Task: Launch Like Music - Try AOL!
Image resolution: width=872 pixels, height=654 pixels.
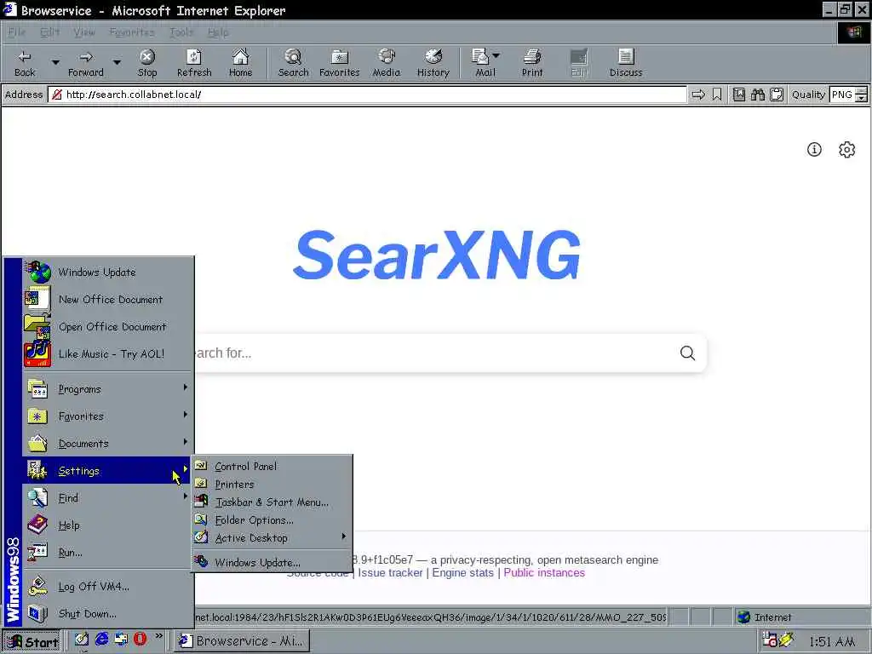Action: (x=108, y=353)
